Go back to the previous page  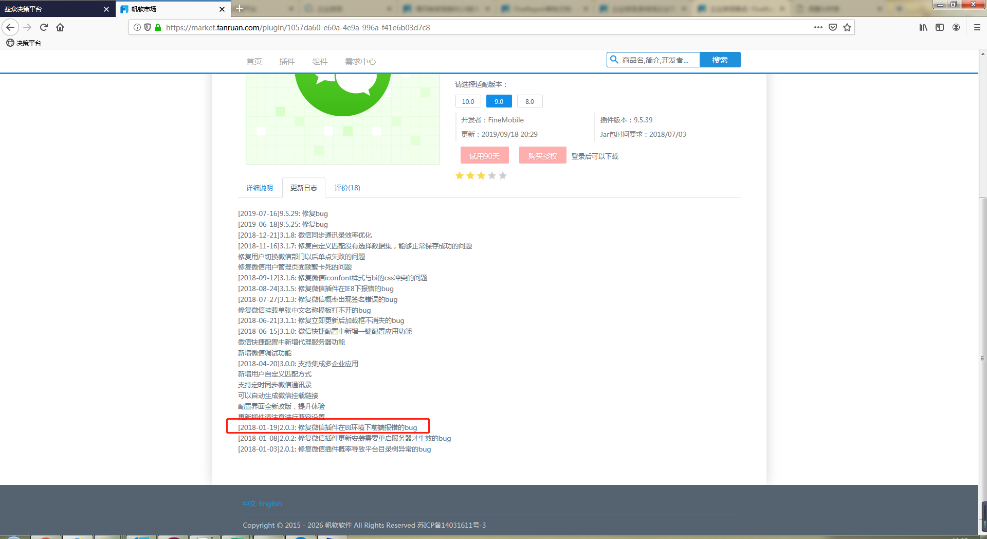pos(10,27)
